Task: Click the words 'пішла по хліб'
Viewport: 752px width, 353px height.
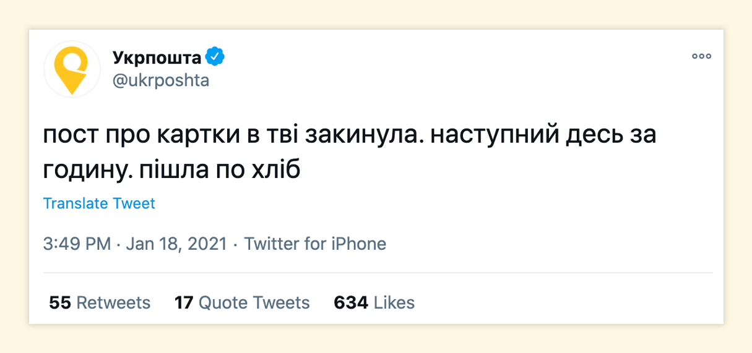Action: (220, 169)
